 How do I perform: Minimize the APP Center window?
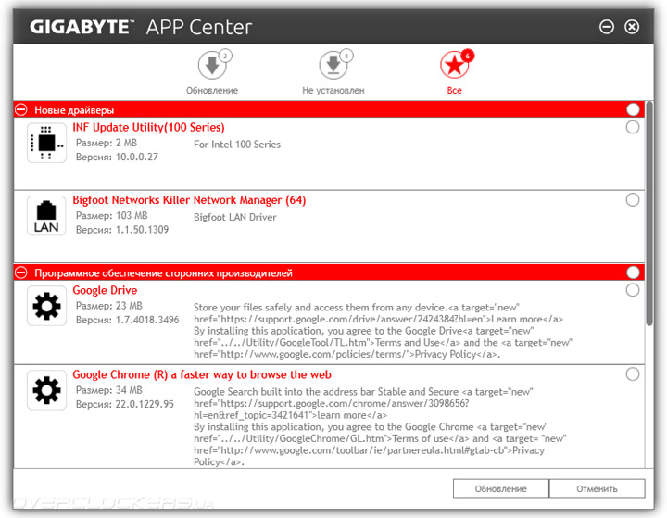pyautogui.click(x=607, y=27)
